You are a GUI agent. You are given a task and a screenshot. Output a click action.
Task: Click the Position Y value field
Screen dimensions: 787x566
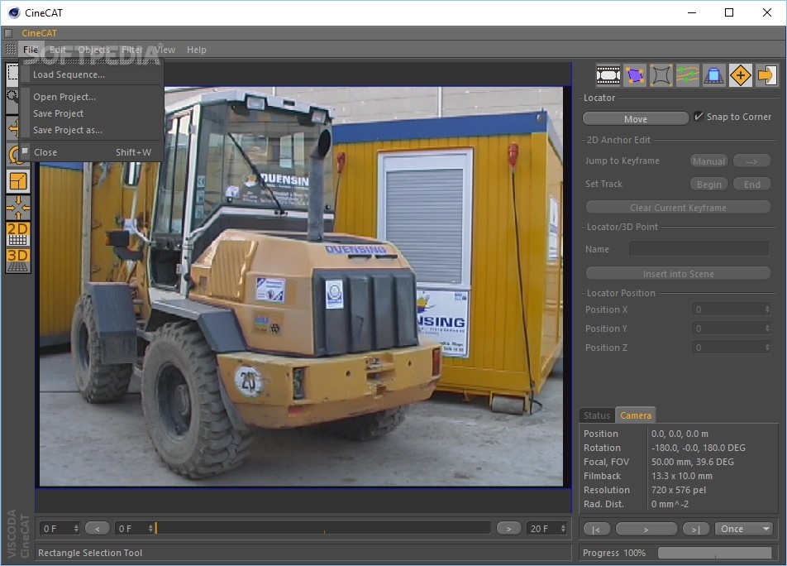click(x=727, y=329)
